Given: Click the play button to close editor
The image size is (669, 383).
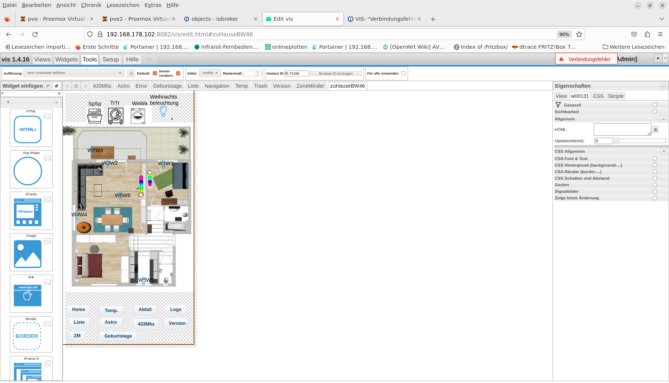Looking at the screenshot, I should click(658, 58).
